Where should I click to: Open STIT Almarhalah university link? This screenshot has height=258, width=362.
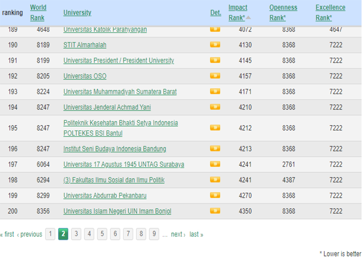(x=85, y=45)
